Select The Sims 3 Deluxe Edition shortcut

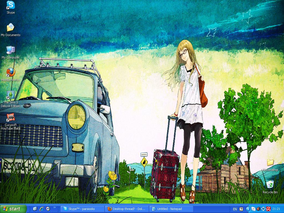tap(11, 99)
